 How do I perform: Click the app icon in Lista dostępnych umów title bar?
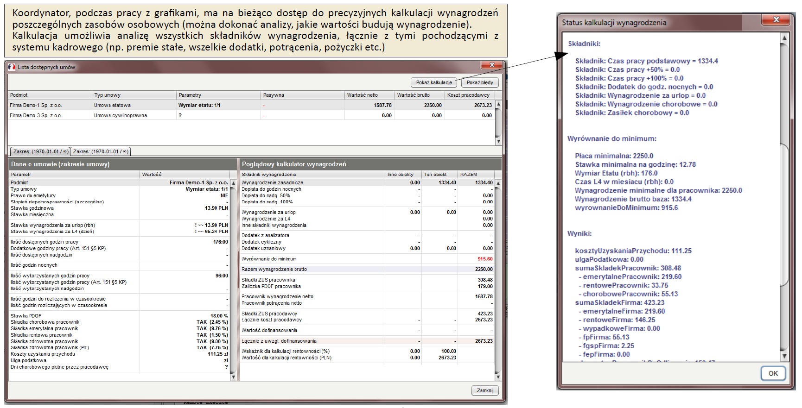12,67
